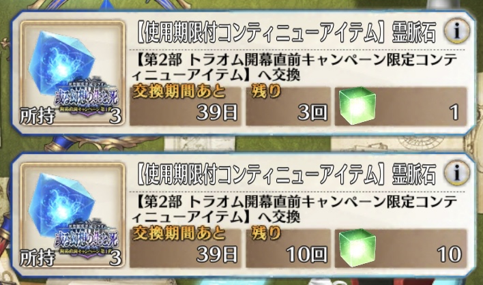
Task: Click the 残り 10回 counter
Action: (289, 248)
